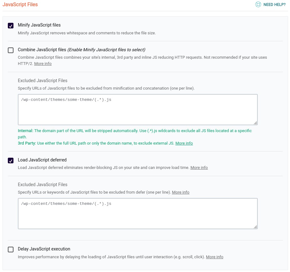
Task: Open More info about Load JavaScript deferred
Action: 199,168
